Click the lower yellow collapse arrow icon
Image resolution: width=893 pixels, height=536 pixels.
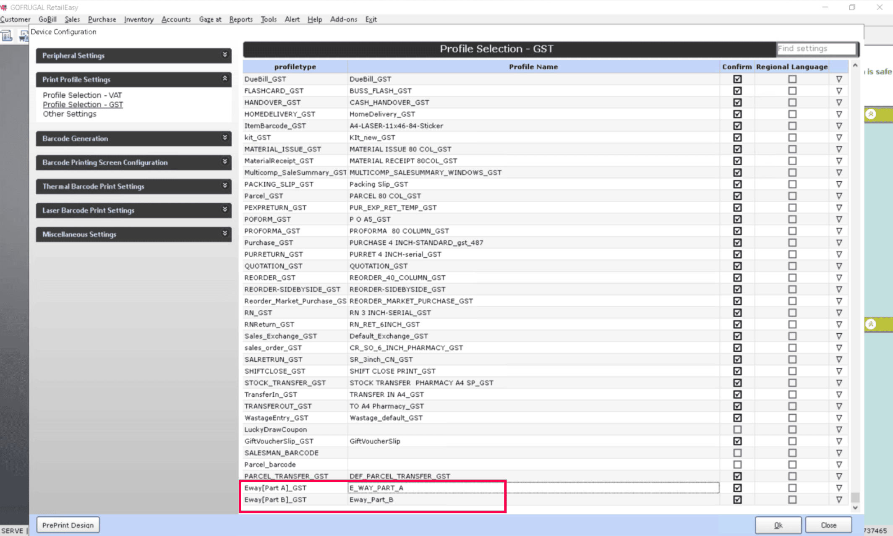(871, 324)
